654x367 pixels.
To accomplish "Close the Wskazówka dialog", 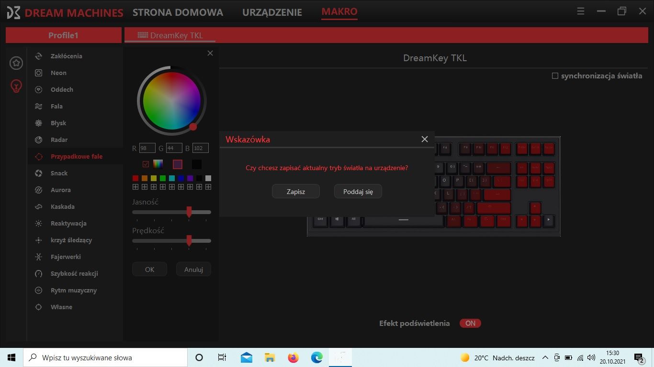I will coord(425,139).
